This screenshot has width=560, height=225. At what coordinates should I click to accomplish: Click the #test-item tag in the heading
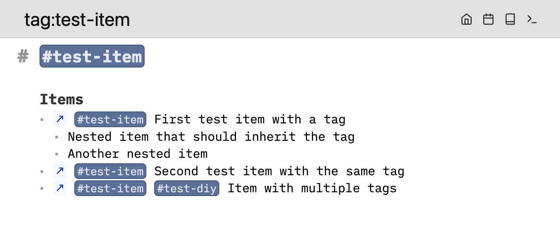point(92,56)
